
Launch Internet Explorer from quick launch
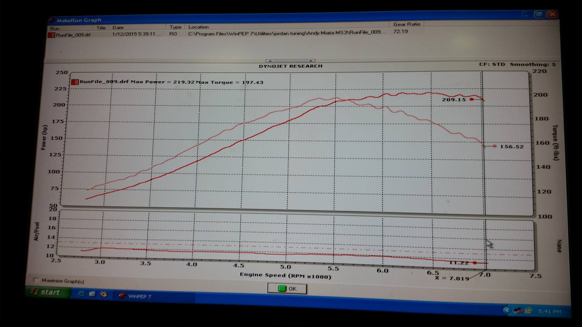point(81,294)
